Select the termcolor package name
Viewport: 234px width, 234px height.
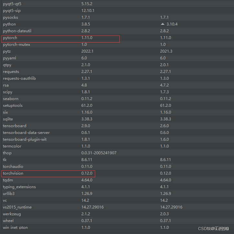click(12, 146)
